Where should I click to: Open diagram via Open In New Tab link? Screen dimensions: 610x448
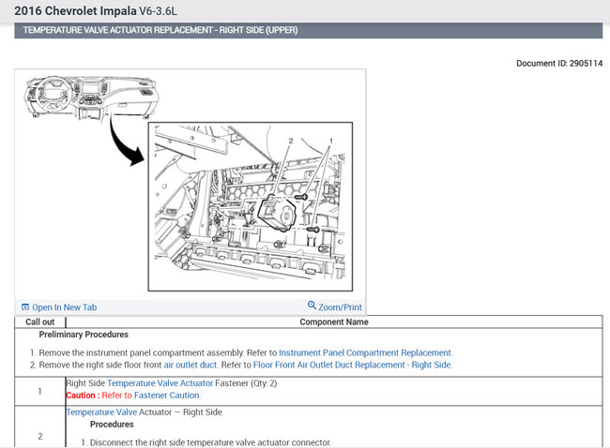point(64,307)
